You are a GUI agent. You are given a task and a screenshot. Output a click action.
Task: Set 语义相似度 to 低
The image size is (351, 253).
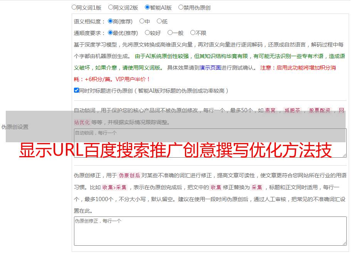159,21
